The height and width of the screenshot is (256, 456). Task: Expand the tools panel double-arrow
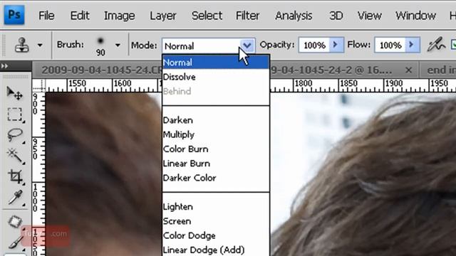click(x=4, y=66)
